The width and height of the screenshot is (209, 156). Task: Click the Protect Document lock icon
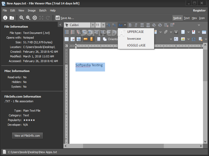[x=200, y=39]
